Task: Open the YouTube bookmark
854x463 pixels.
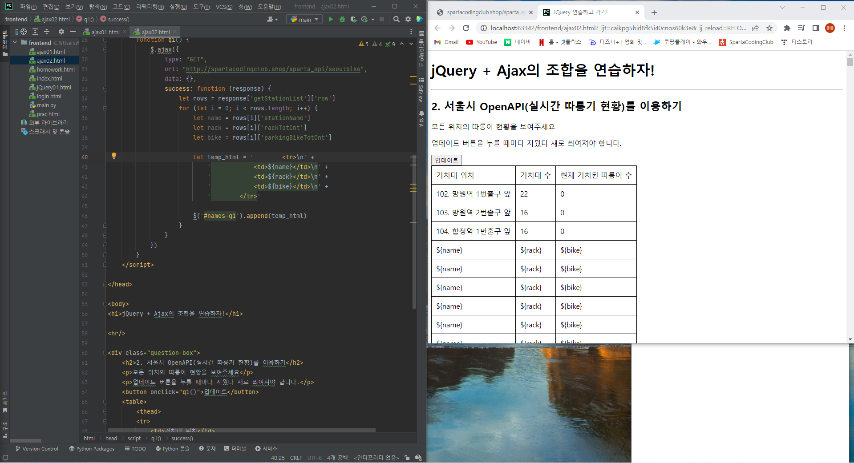Action: [x=482, y=42]
